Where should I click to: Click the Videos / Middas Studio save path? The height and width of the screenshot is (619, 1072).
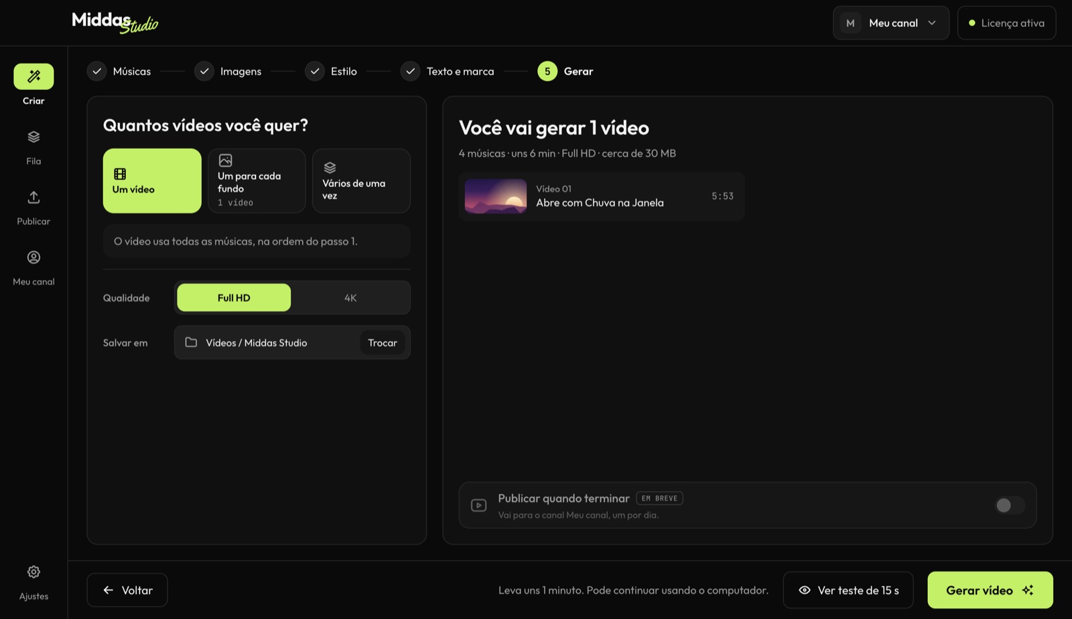click(x=257, y=342)
